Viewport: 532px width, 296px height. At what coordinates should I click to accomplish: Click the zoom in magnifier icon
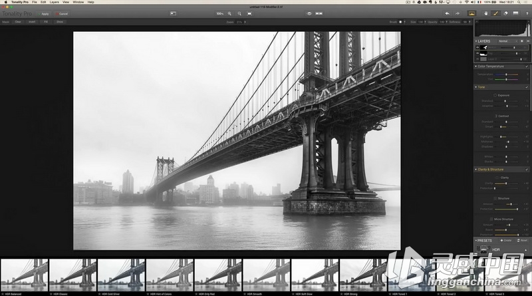229,13
